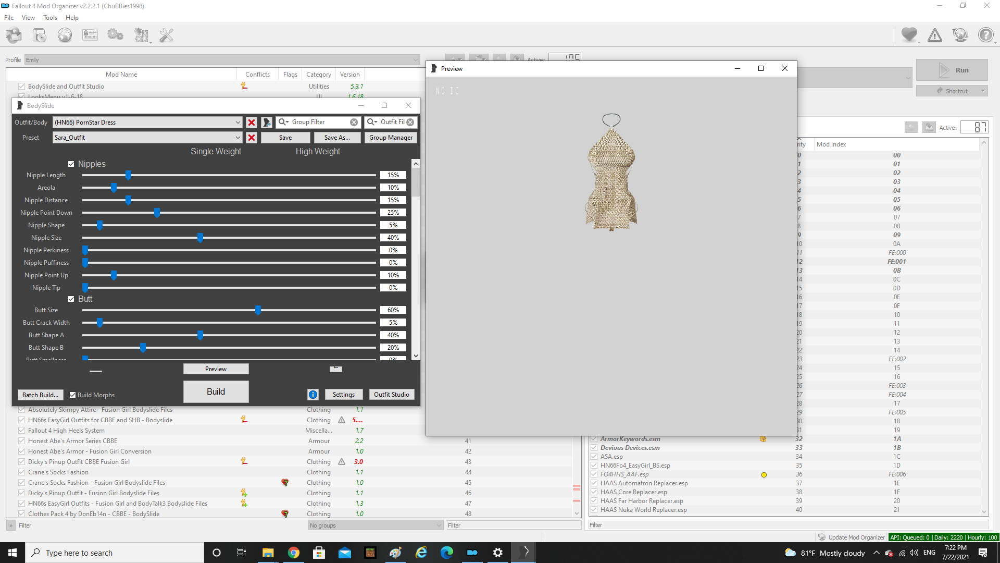
Task: Open the No groups dropdown
Action: point(376,525)
